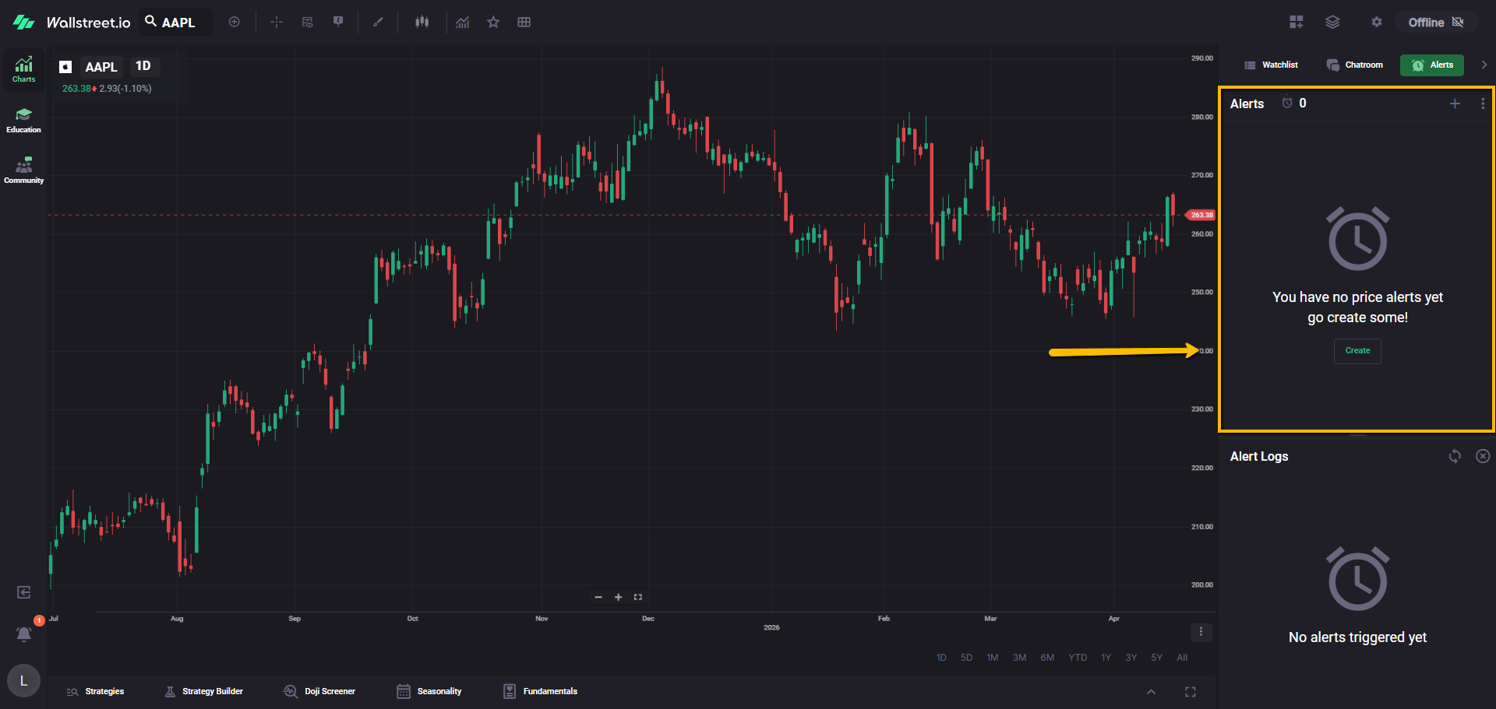Toggle fullscreen for the bottom panel
Viewport: 1496px width, 709px height.
tap(1190, 692)
